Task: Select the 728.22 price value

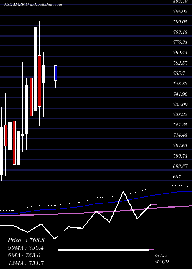Action: click(x=180, y=115)
